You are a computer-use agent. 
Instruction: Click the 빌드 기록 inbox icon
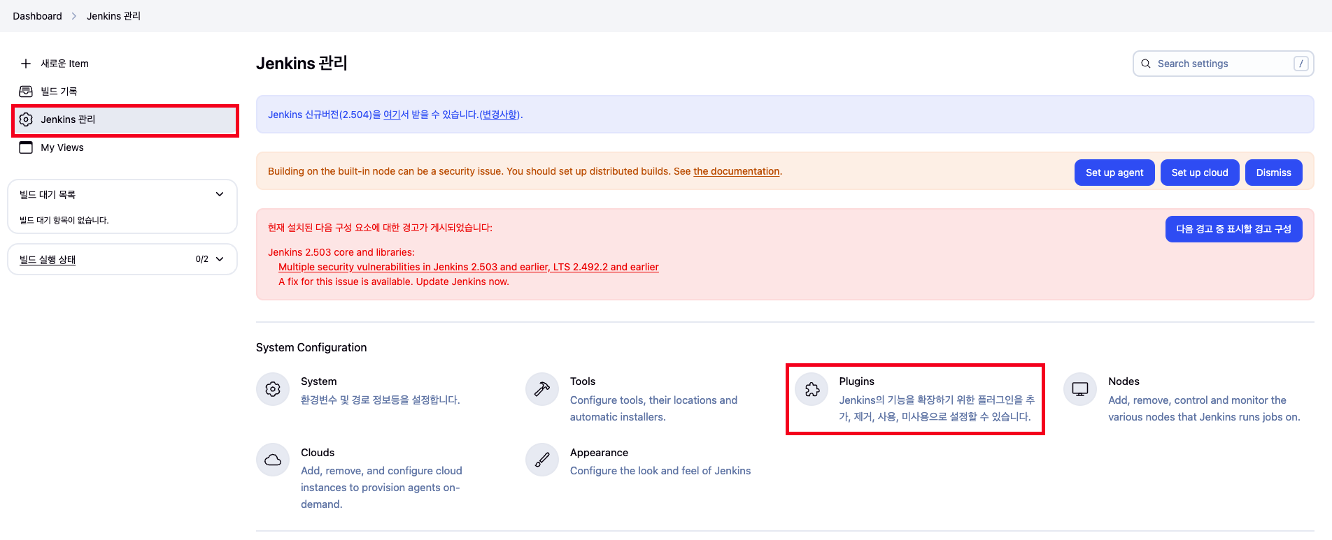(x=26, y=92)
